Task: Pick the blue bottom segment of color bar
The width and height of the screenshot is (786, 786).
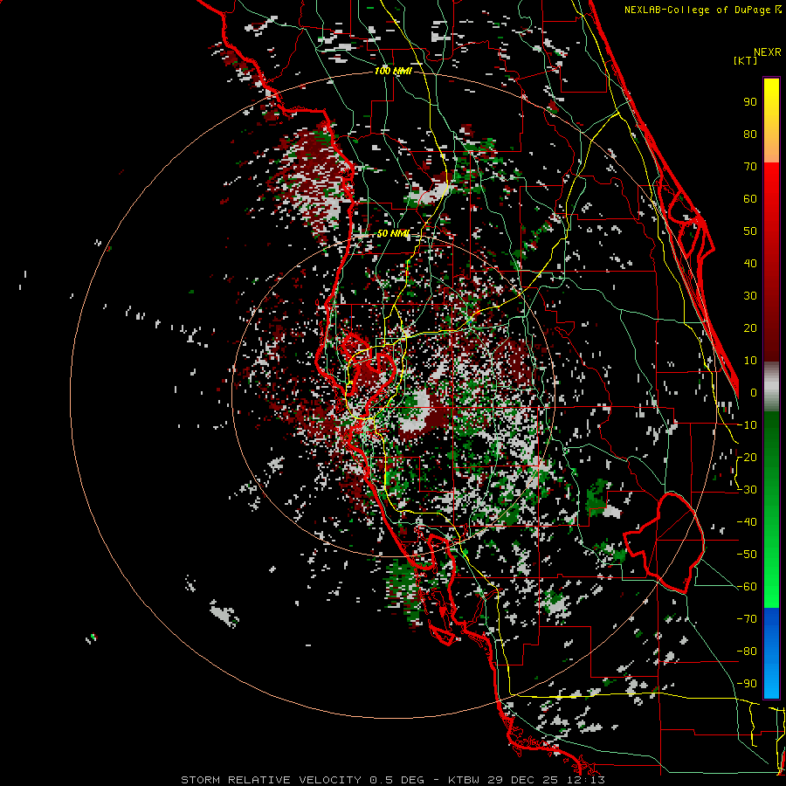Action: pyautogui.click(x=771, y=653)
